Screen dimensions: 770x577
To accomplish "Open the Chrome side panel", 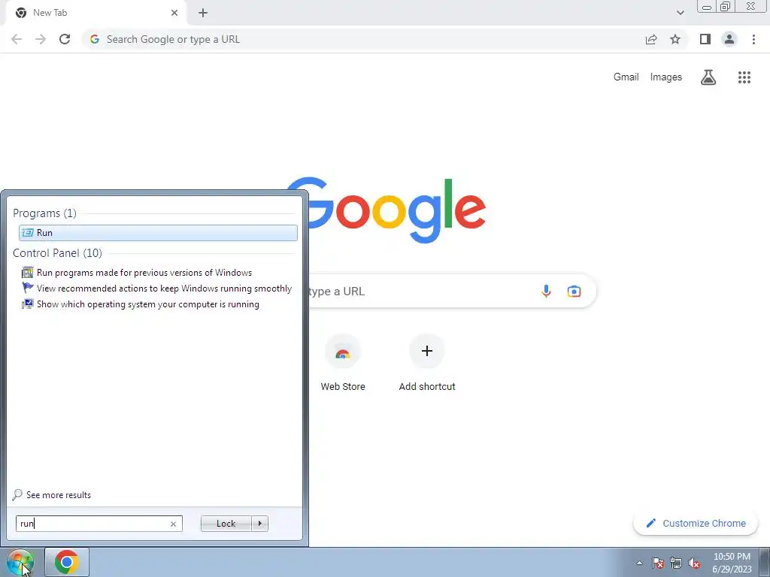I will tap(705, 39).
